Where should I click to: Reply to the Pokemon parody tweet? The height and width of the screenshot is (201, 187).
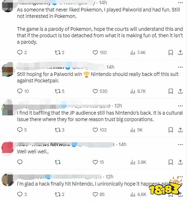22,53
